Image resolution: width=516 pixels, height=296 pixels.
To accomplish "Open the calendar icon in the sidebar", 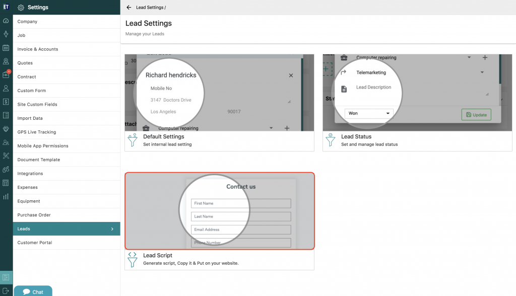I will (x=6, y=48).
